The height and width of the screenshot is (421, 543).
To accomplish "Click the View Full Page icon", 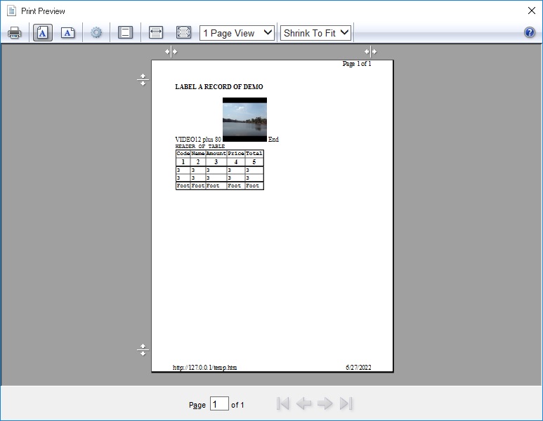I will [x=183, y=33].
